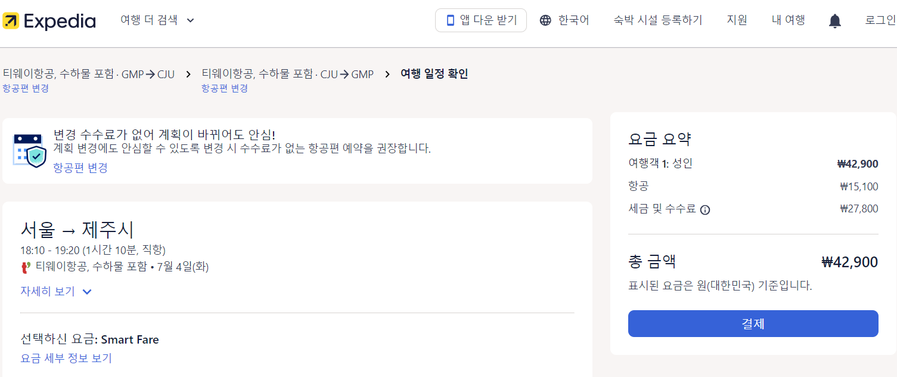The height and width of the screenshot is (377, 897).
Task: Click the Expedia logo
Action: [x=50, y=20]
